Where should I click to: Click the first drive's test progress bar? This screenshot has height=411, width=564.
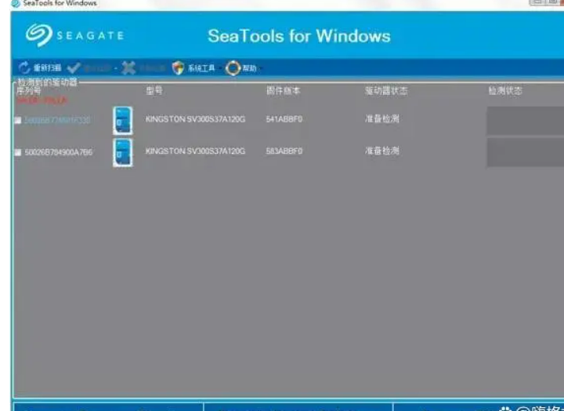point(525,121)
